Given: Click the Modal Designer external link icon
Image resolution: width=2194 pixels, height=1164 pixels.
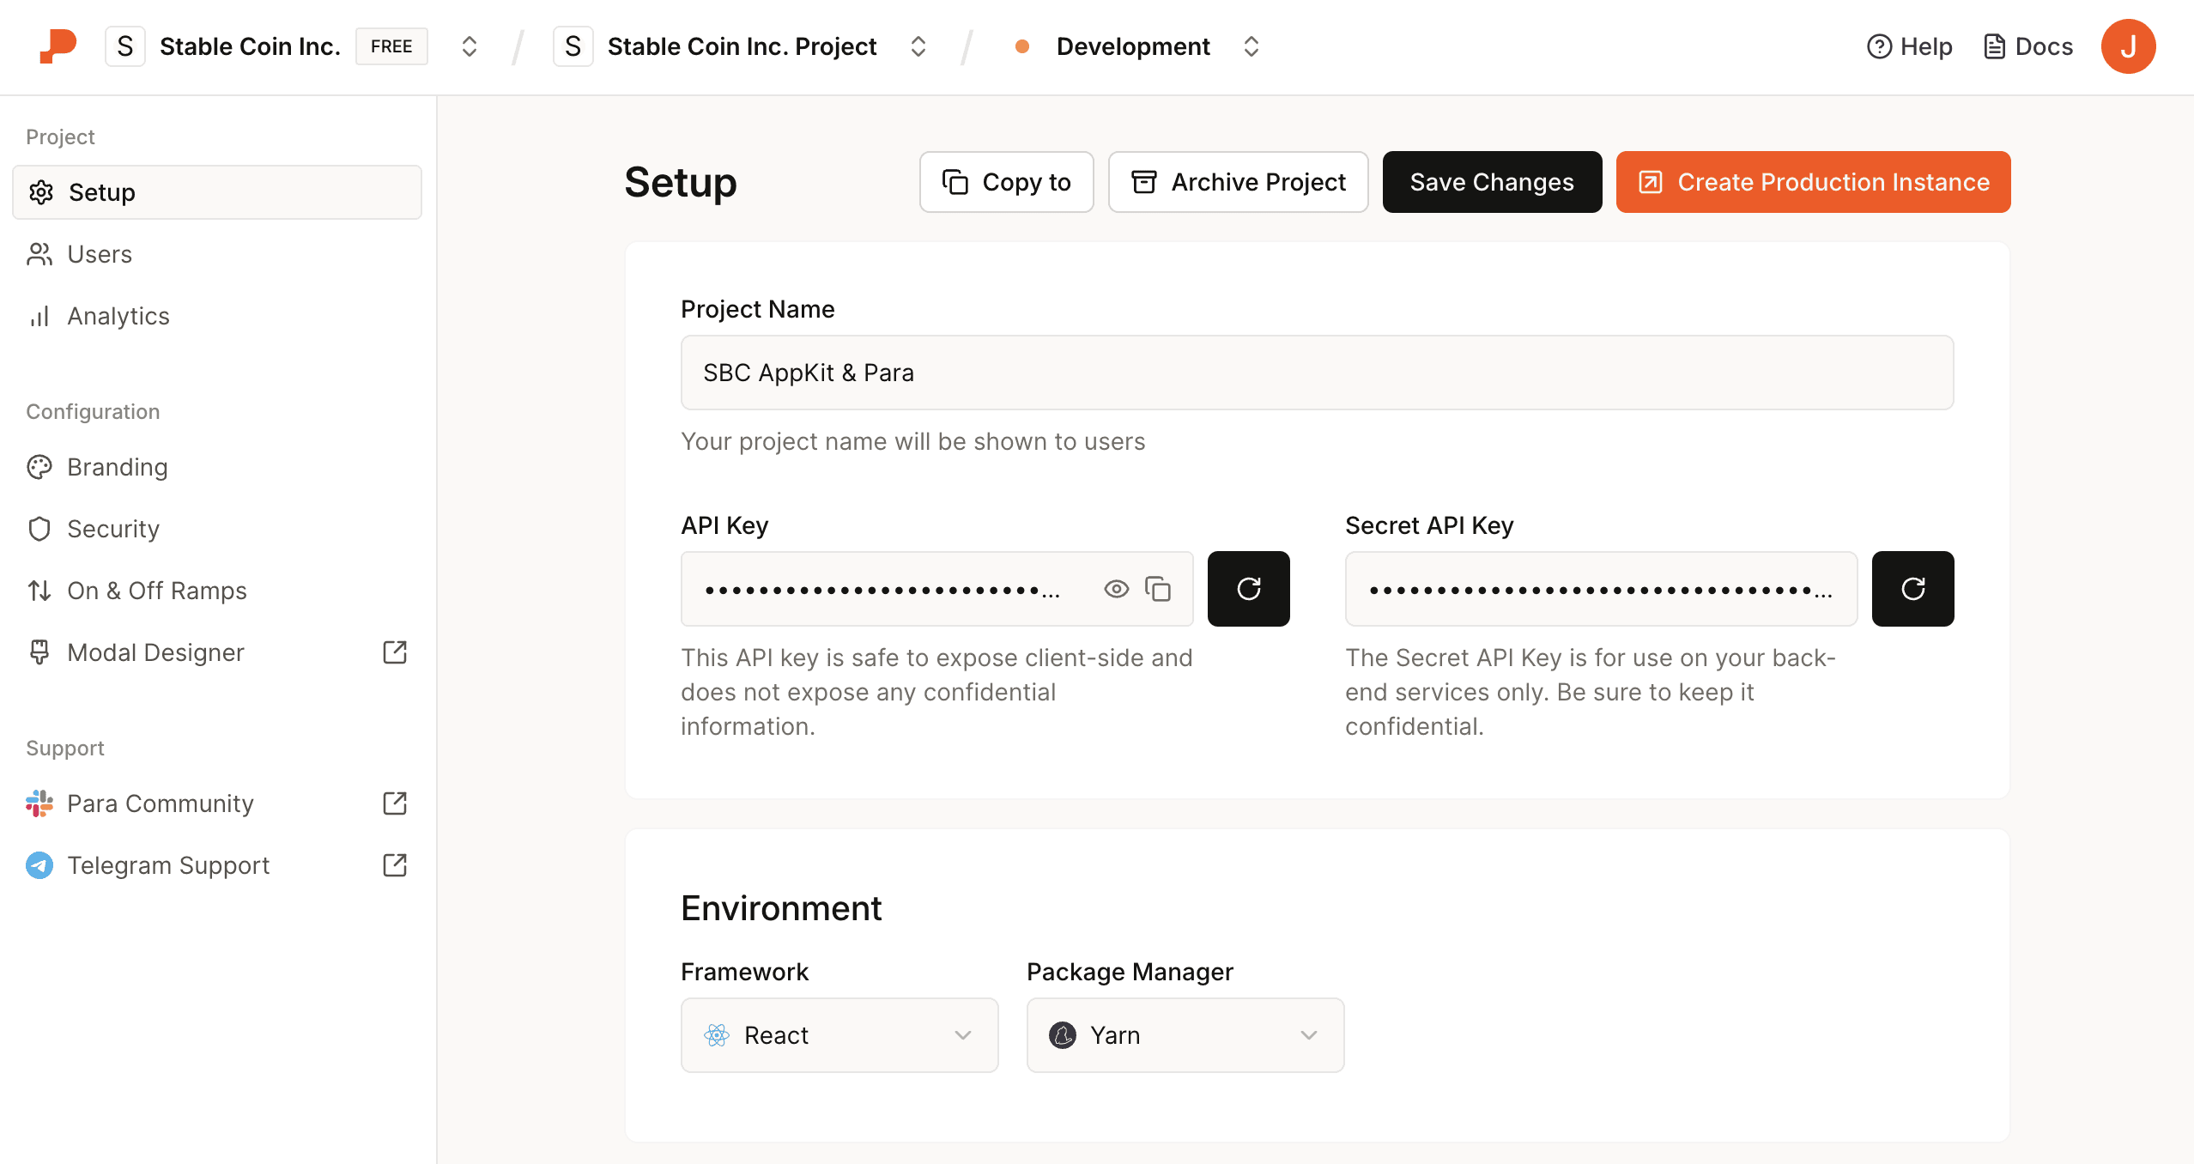Looking at the screenshot, I should point(395,652).
